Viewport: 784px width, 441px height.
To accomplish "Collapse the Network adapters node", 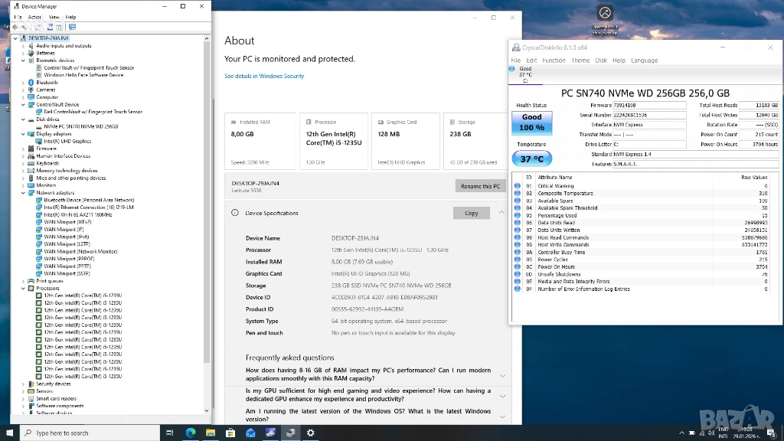I will click(23, 193).
